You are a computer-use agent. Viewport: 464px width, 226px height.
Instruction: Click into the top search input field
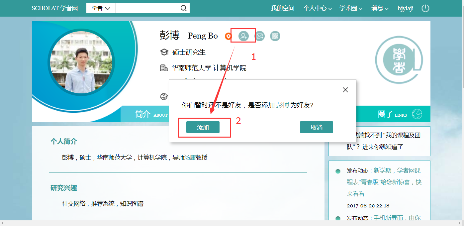148,8
